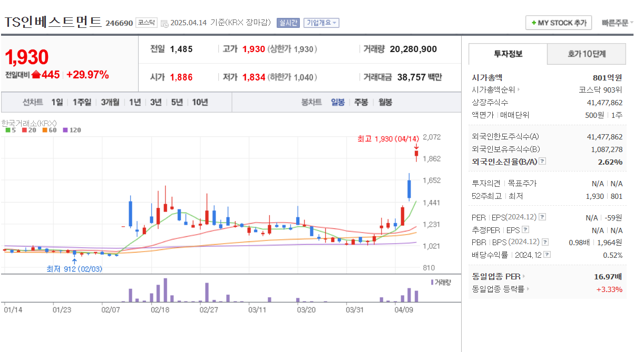This screenshot has height=352, width=634.
Task: Click the green 5-day moving average legend
Action: (x=10, y=130)
